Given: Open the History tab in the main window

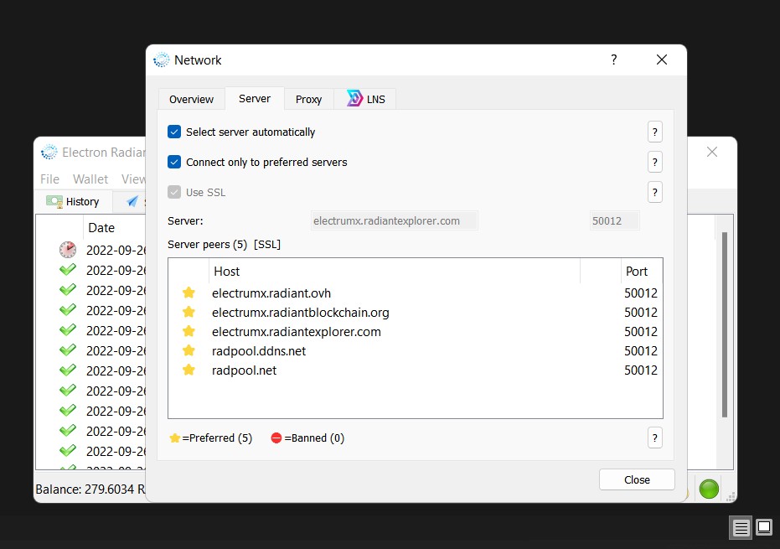Looking at the screenshot, I should pos(74,202).
